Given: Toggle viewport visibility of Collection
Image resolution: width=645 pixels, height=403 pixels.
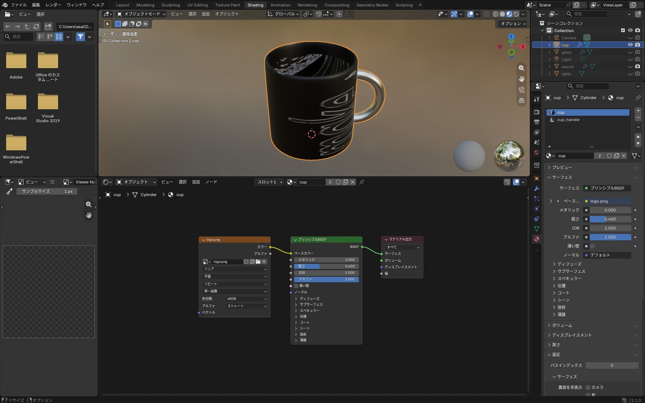Looking at the screenshot, I should [630, 30].
